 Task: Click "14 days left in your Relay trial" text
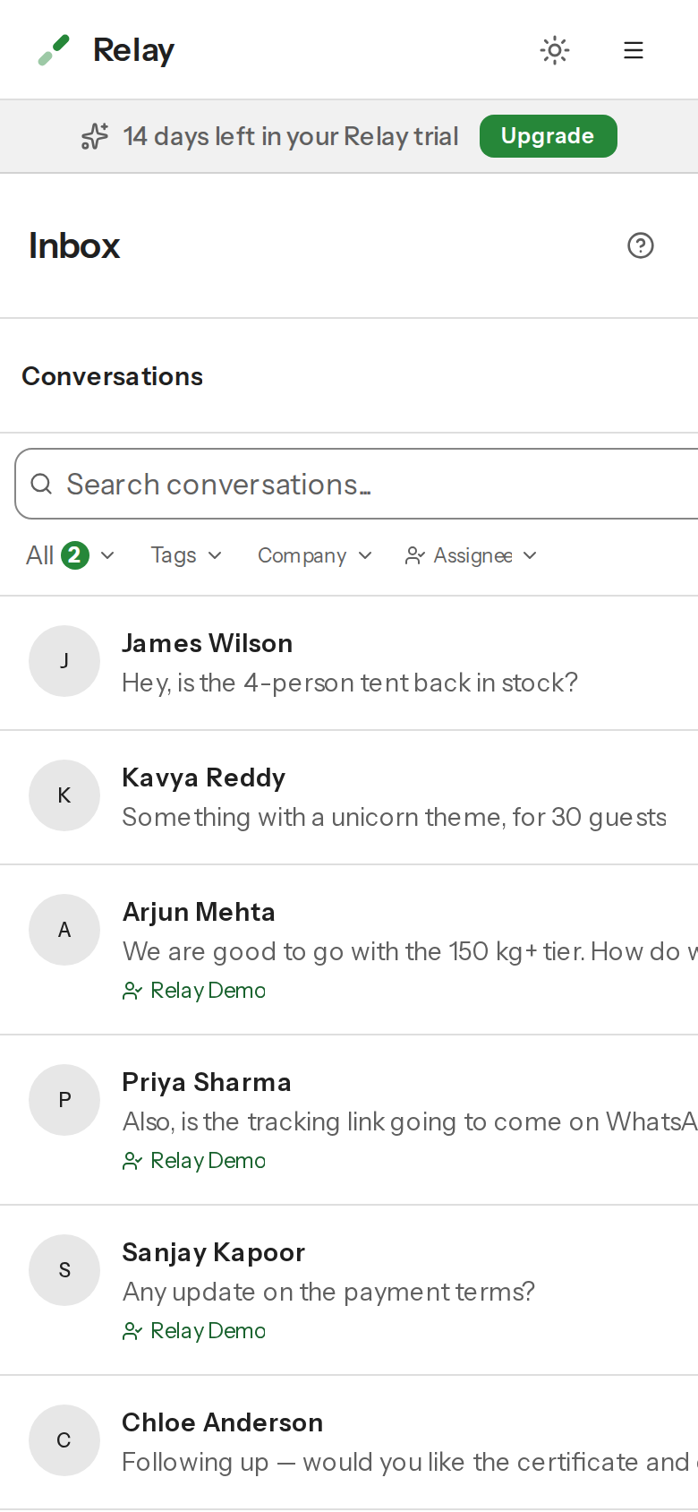(x=291, y=136)
